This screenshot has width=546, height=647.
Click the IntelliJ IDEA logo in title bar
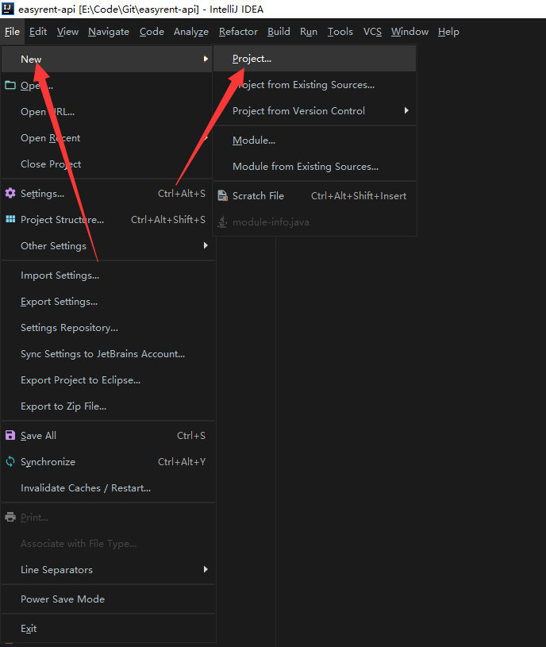click(8, 9)
